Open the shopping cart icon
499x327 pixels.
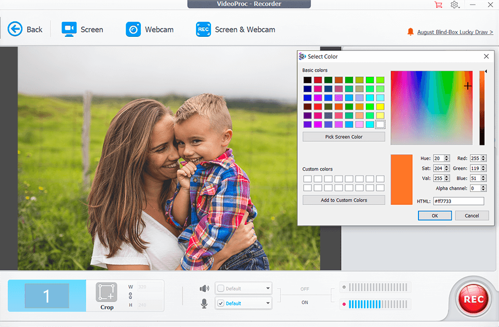point(439,5)
